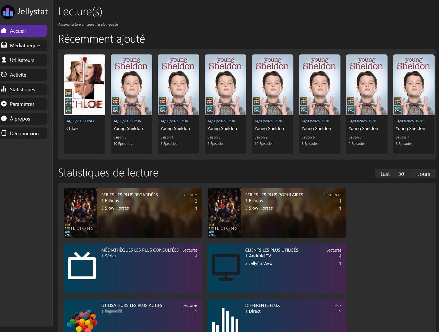Open Young Sheldon Saison 4 poster
This screenshot has width=439, height=332.
414,85
